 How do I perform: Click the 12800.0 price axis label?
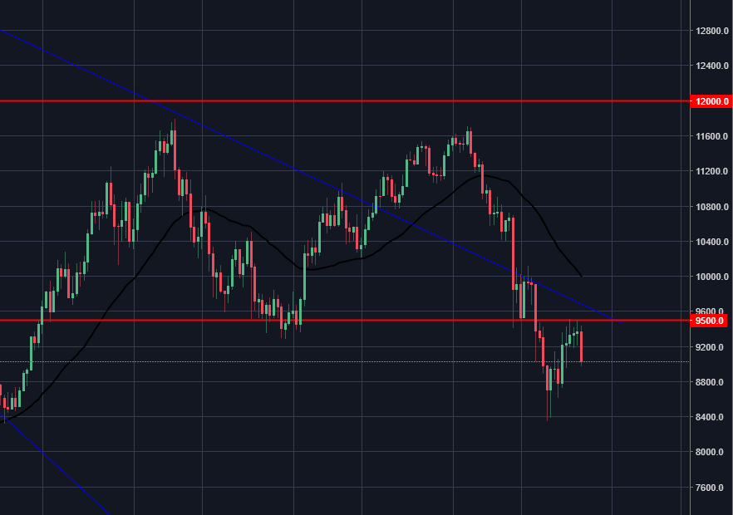coord(713,32)
